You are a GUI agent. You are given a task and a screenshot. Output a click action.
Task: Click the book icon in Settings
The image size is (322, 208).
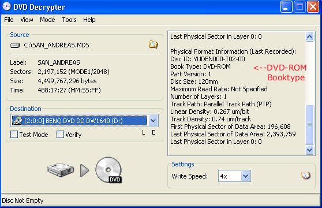point(306,176)
